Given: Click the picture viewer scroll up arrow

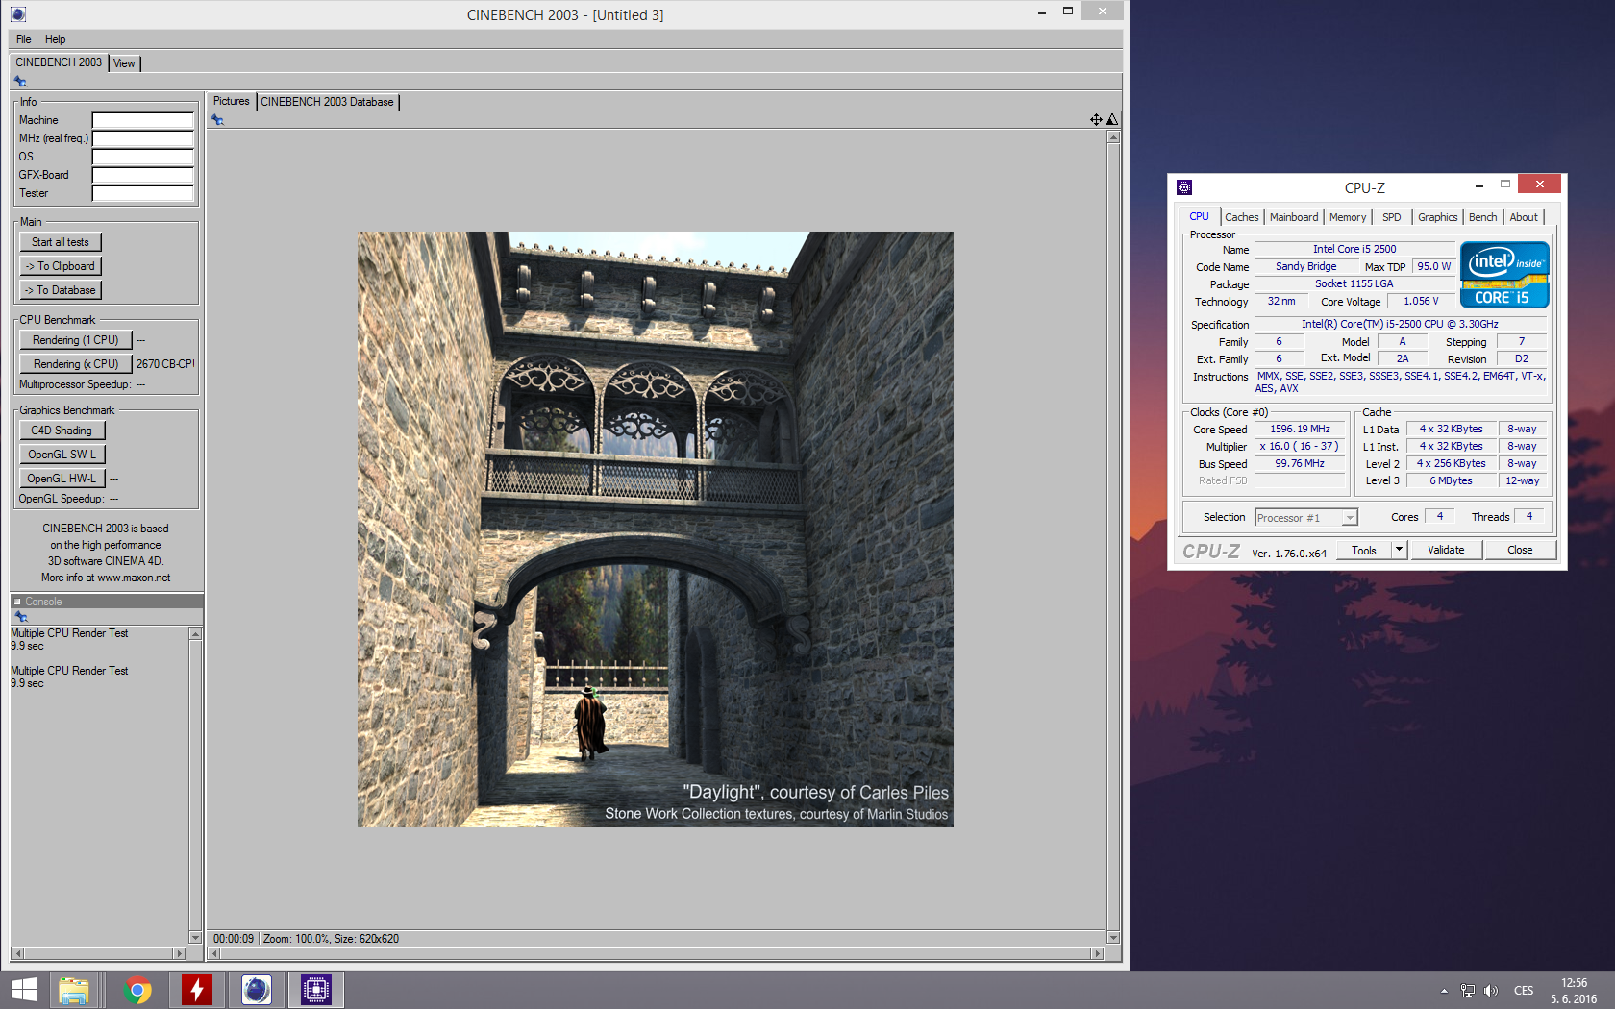Looking at the screenshot, I should 1114,137.
